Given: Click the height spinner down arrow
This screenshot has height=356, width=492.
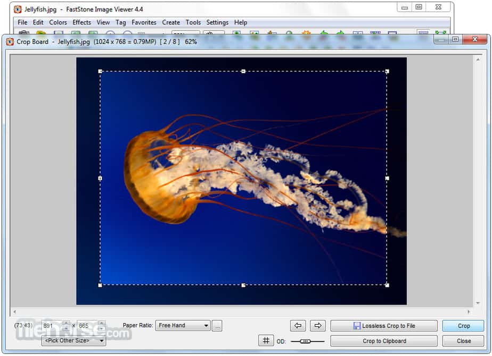Looking at the screenshot, I should [100, 328].
